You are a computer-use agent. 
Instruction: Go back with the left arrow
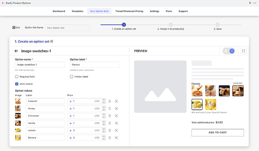coord(16,51)
